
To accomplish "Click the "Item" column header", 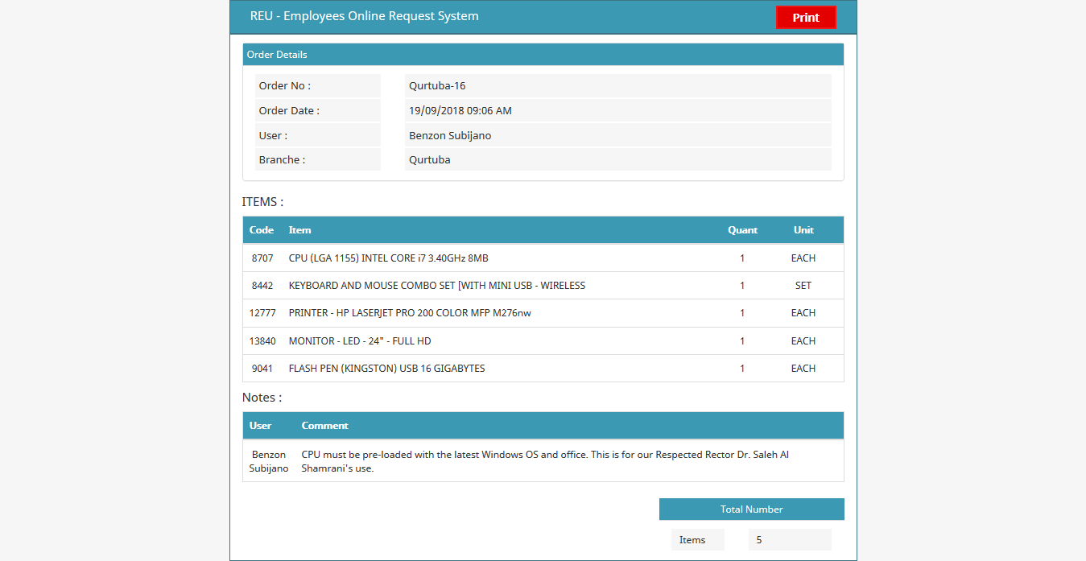I will 299,230.
